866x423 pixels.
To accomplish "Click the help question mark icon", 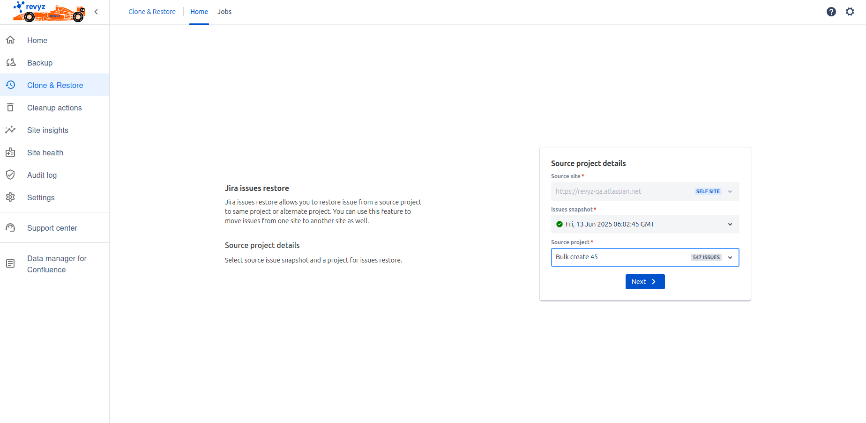I will point(831,12).
